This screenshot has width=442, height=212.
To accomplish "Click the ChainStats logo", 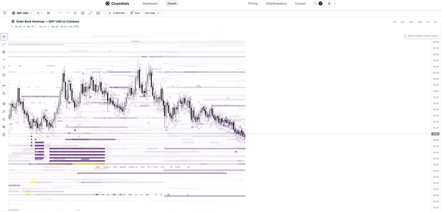I will tap(117, 3).
